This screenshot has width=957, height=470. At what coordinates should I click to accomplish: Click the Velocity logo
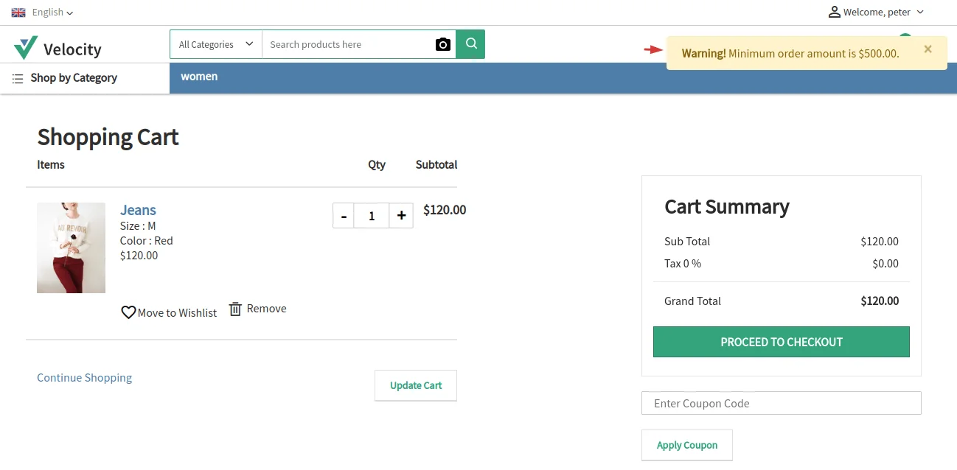(58, 49)
